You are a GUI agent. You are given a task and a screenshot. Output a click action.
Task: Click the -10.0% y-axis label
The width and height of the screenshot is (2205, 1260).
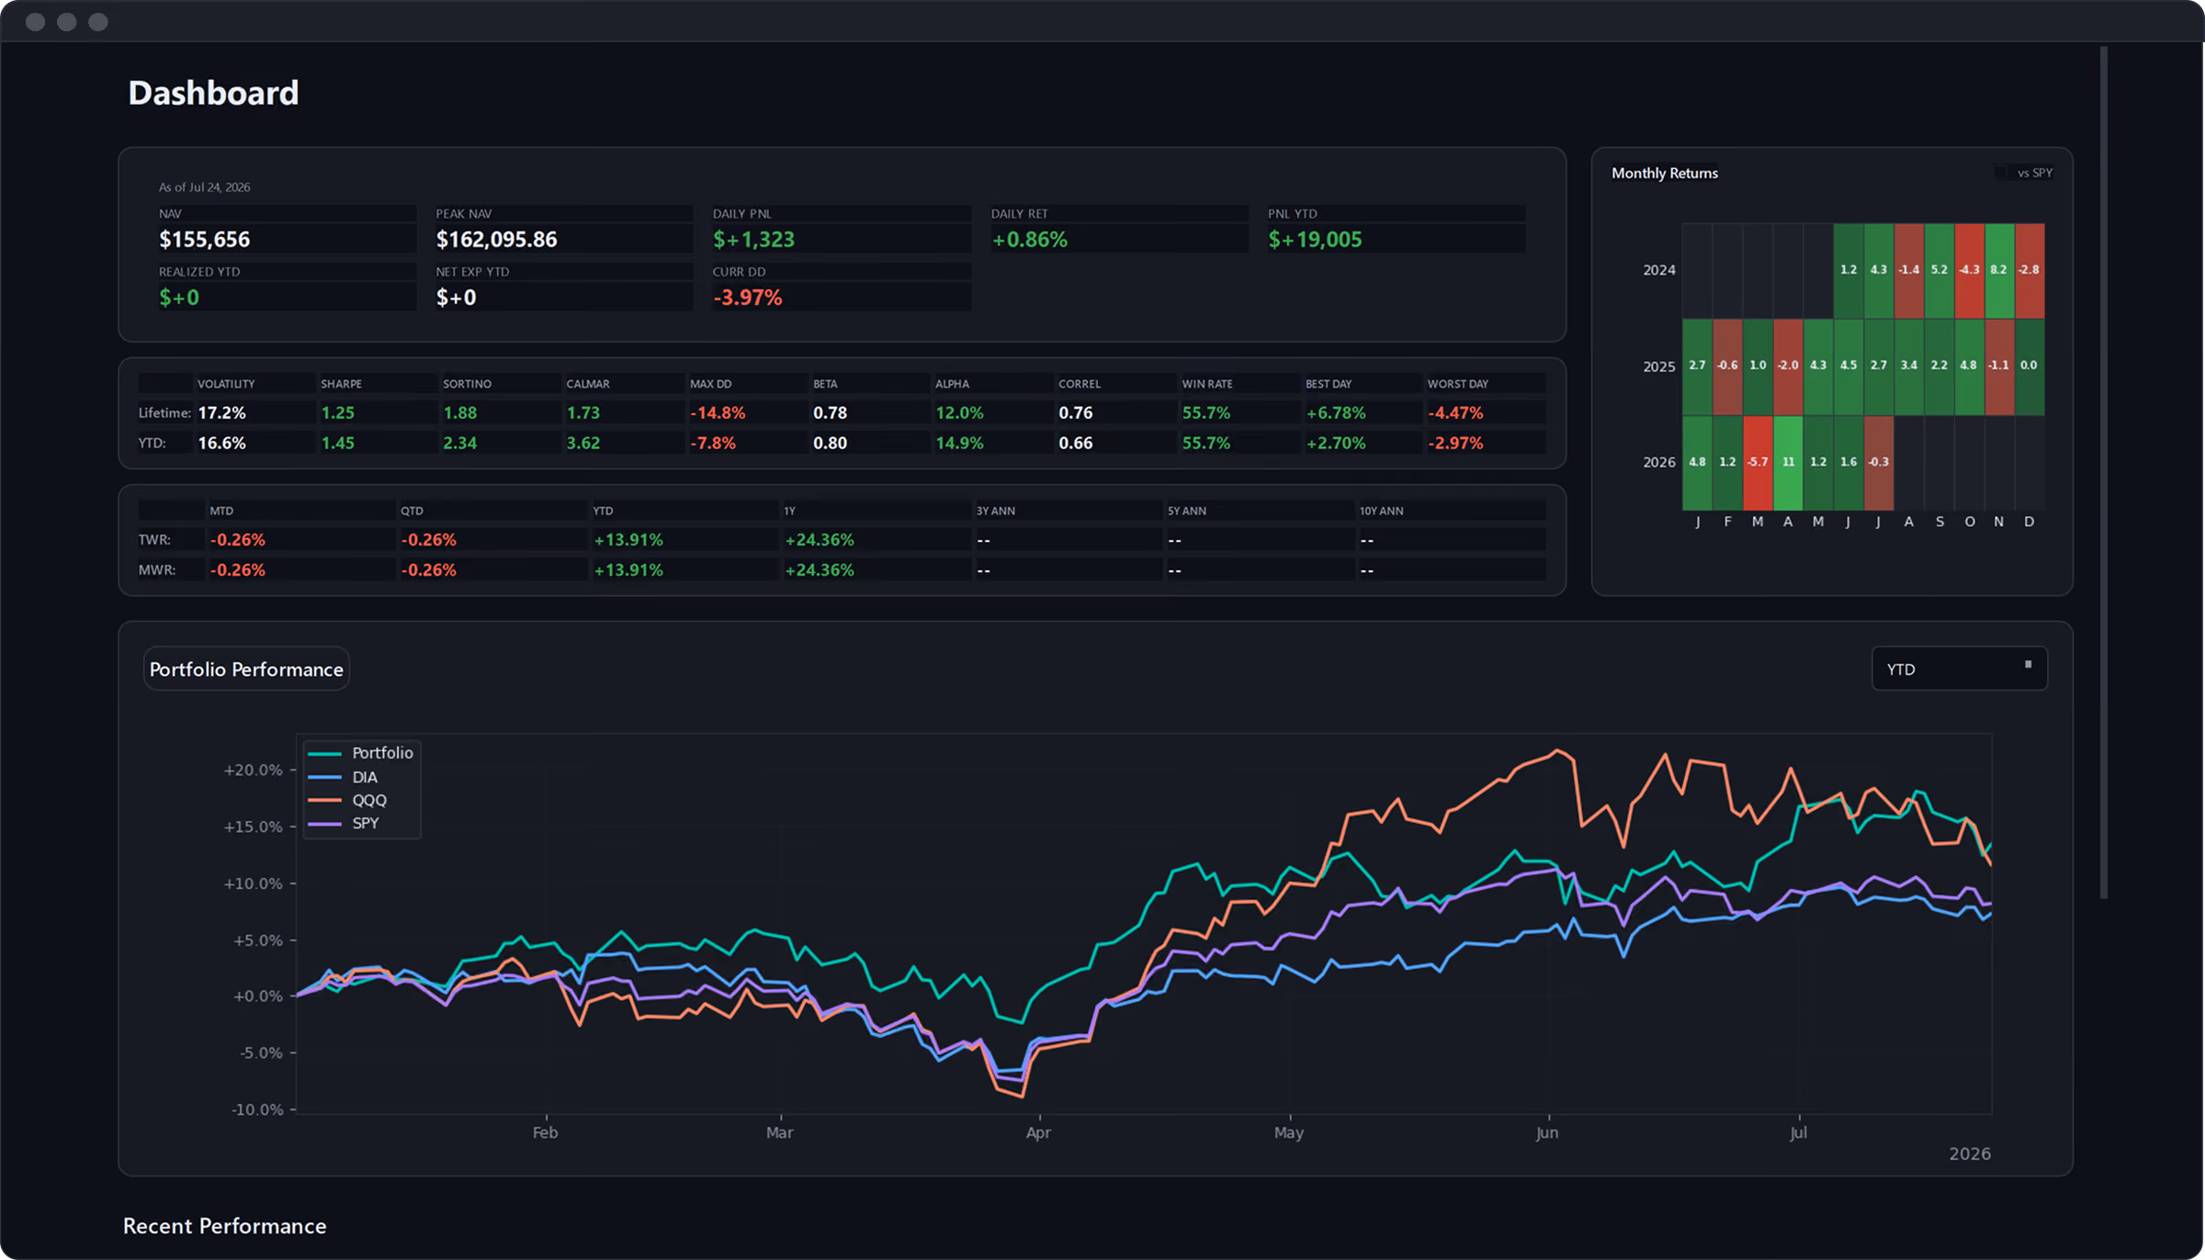click(x=257, y=1110)
